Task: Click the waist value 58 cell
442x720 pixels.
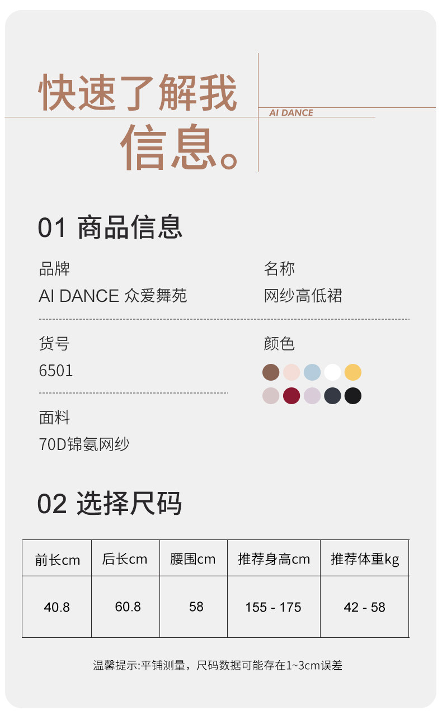Action: [196, 607]
